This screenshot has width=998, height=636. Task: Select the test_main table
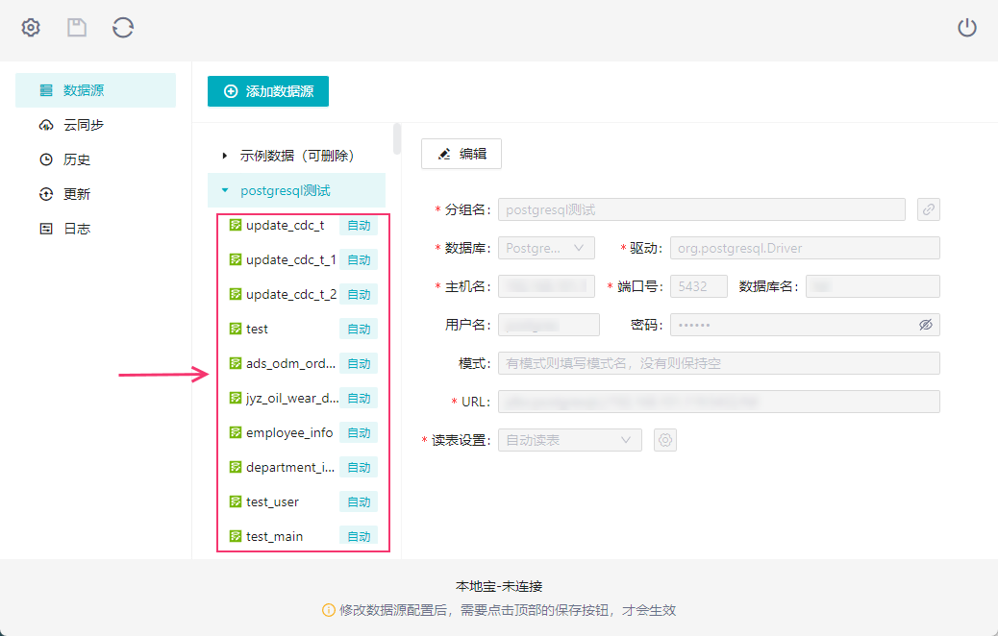tap(274, 536)
